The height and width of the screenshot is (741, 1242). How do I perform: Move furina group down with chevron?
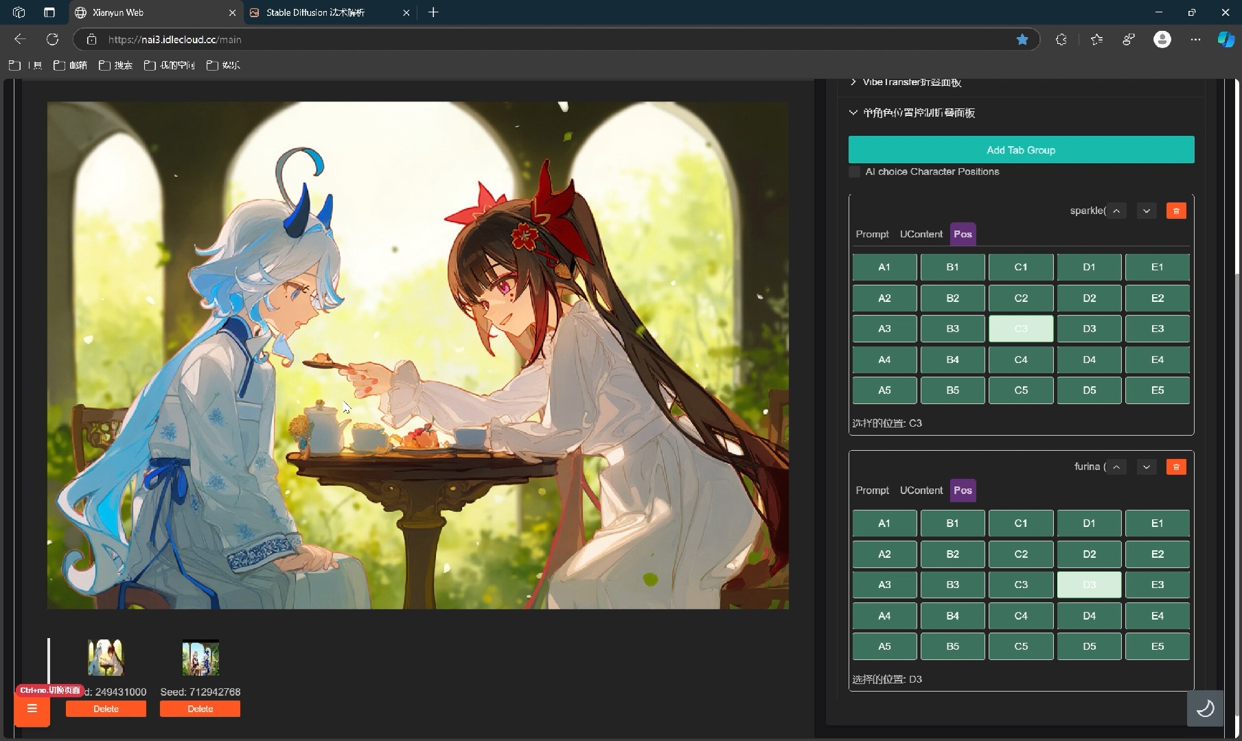(x=1147, y=467)
